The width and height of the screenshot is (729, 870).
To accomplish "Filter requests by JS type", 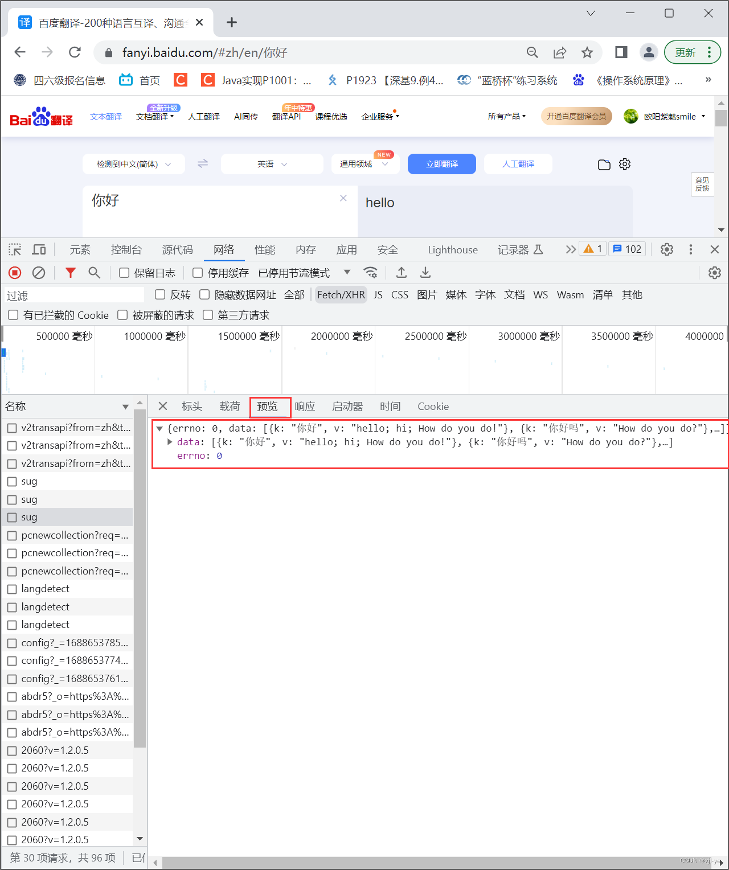I will point(378,294).
